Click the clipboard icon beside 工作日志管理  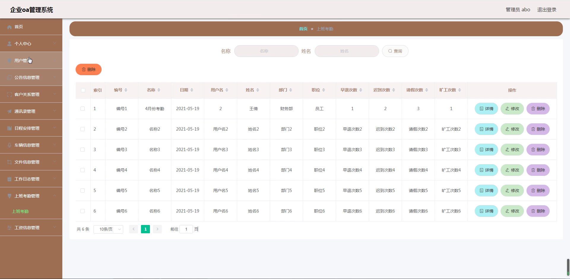[9, 179]
